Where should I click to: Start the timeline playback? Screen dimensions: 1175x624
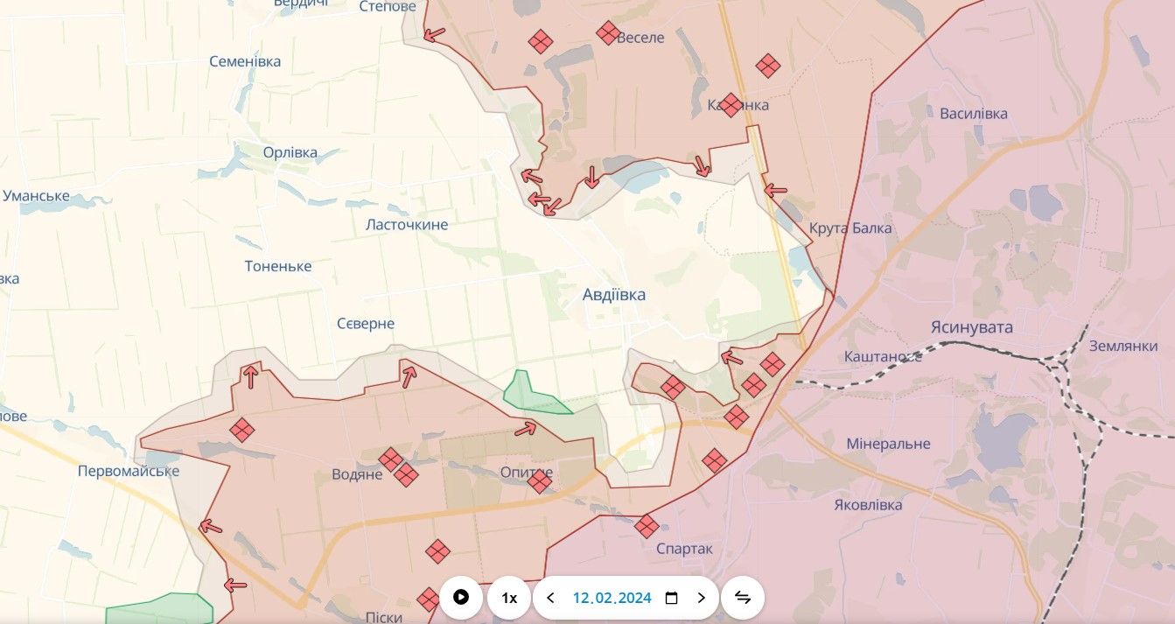(x=461, y=598)
